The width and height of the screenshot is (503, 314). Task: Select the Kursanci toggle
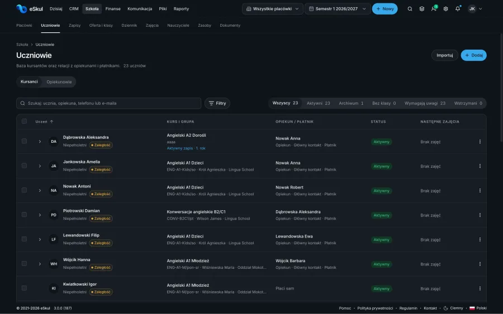pyautogui.click(x=29, y=82)
